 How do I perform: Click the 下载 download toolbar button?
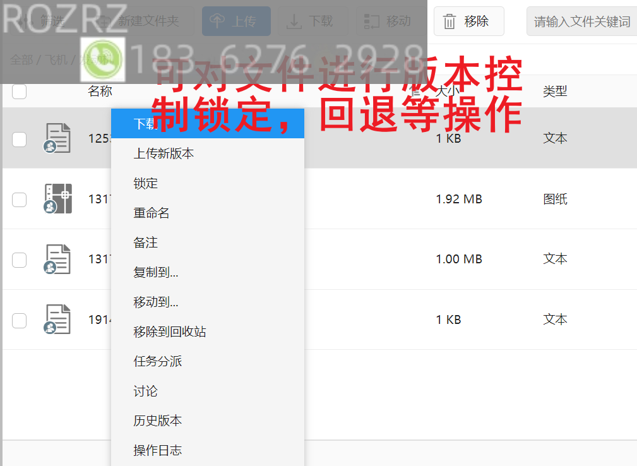click(310, 21)
